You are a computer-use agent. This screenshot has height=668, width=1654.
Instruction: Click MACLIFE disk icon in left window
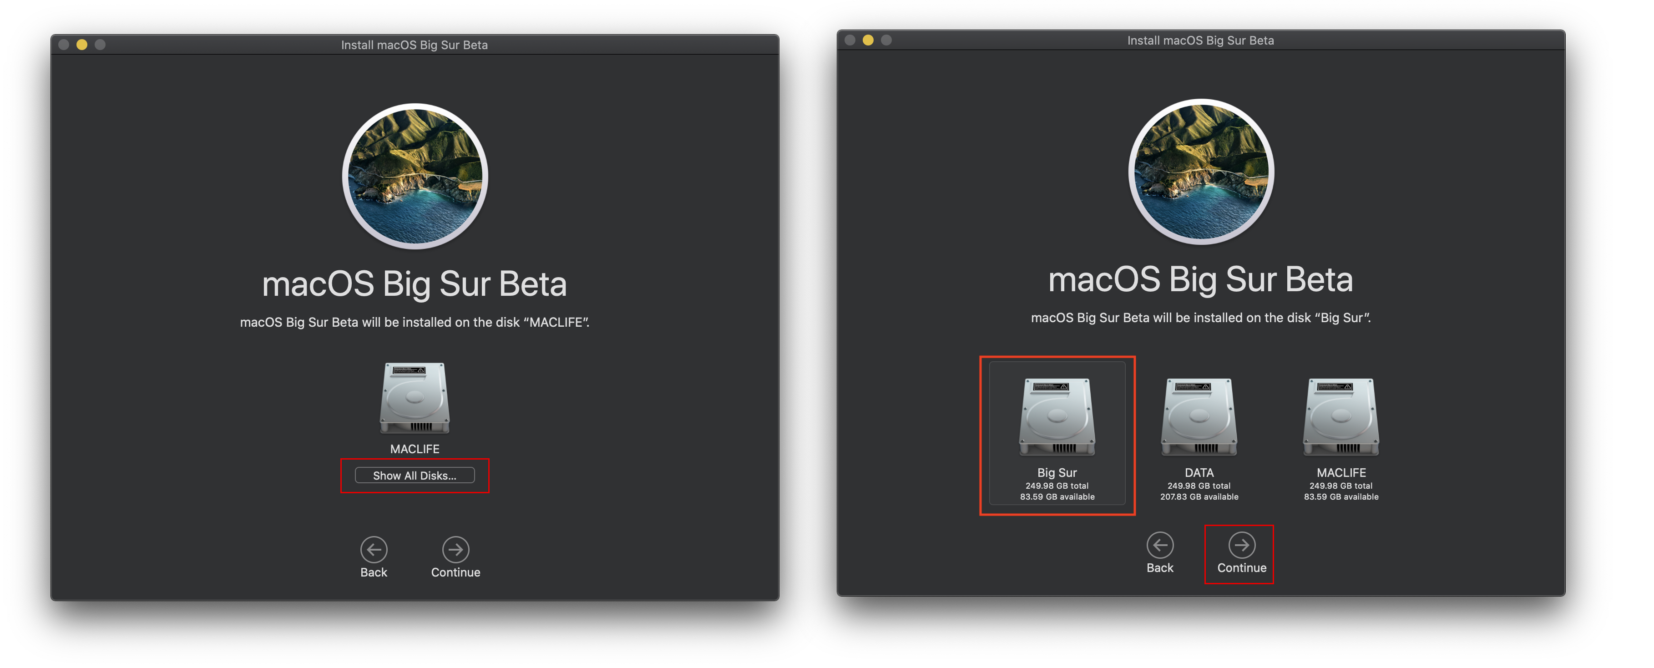[414, 398]
